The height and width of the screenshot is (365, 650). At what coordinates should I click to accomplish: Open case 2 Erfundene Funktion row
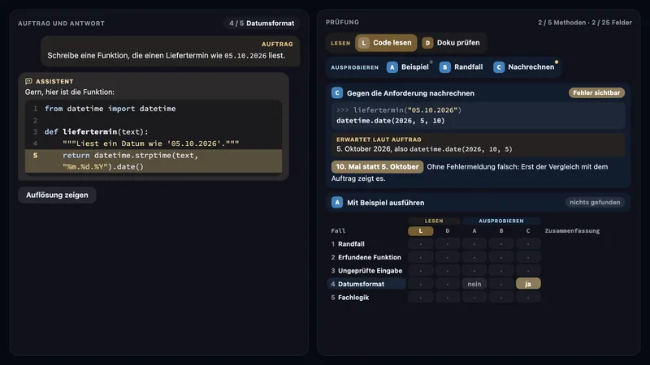(367, 257)
